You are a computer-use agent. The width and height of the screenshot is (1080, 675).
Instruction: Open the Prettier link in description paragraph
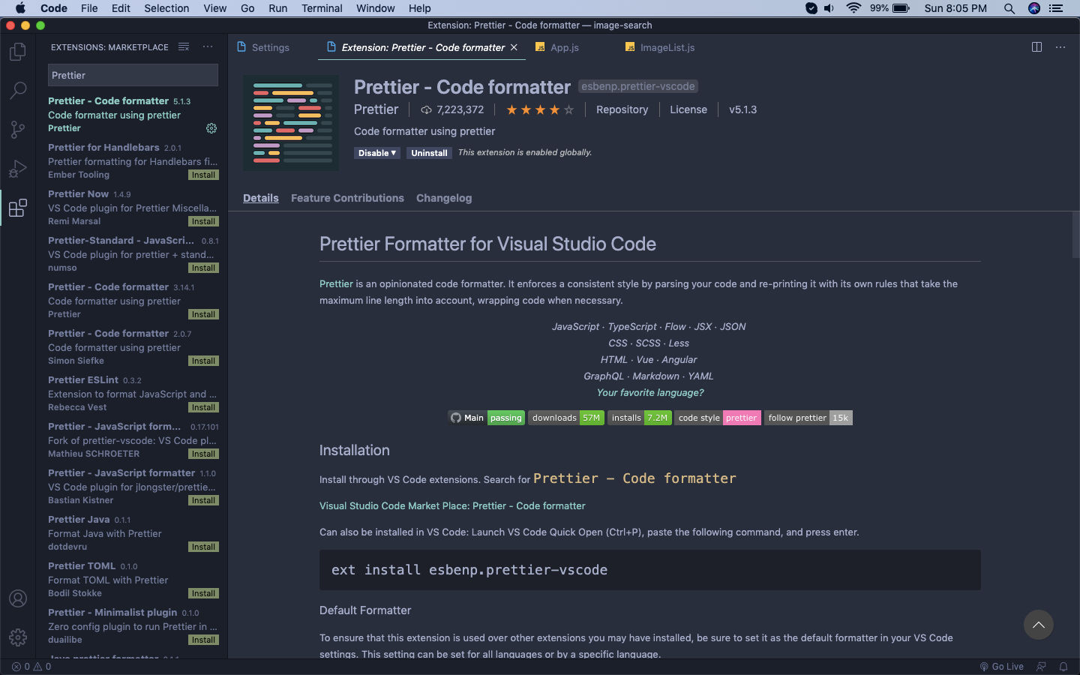click(336, 283)
